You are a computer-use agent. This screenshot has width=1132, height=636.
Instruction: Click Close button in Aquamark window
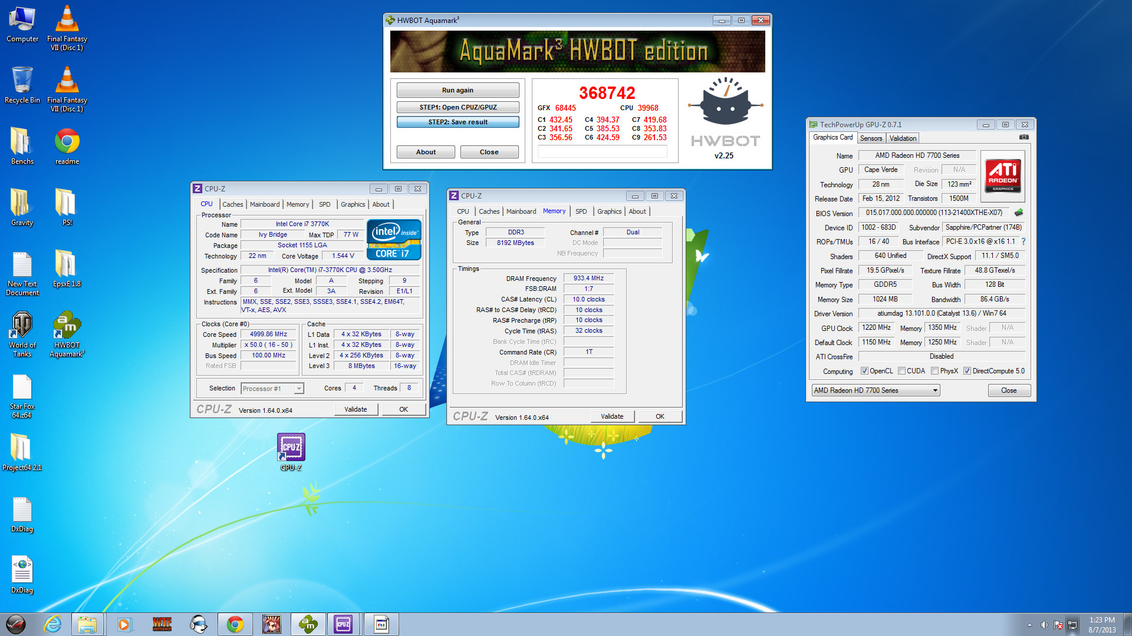coord(489,152)
